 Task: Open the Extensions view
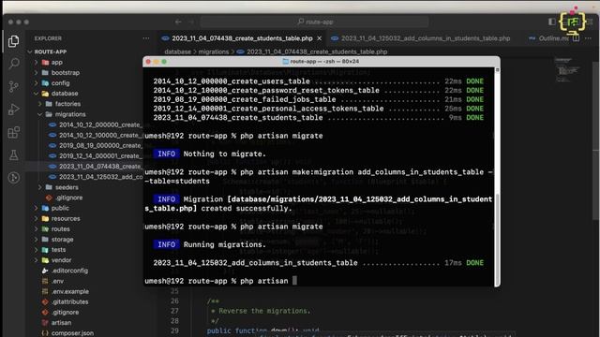(x=14, y=132)
